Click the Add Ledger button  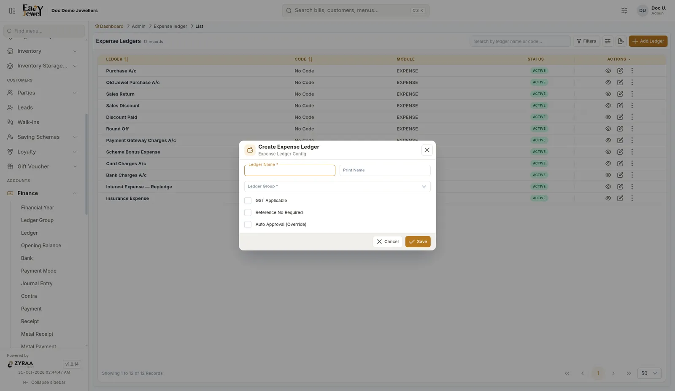click(x=648, y=41)
